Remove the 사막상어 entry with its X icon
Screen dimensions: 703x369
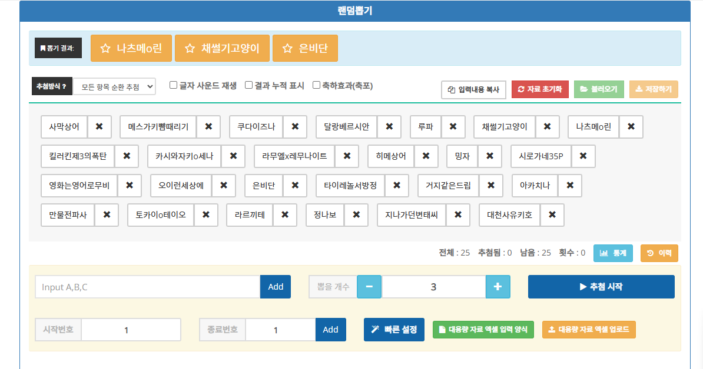click(99, 126)
